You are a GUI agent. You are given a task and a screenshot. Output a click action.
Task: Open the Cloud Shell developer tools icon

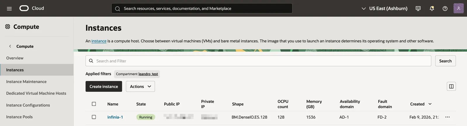(x=418, y=8)
